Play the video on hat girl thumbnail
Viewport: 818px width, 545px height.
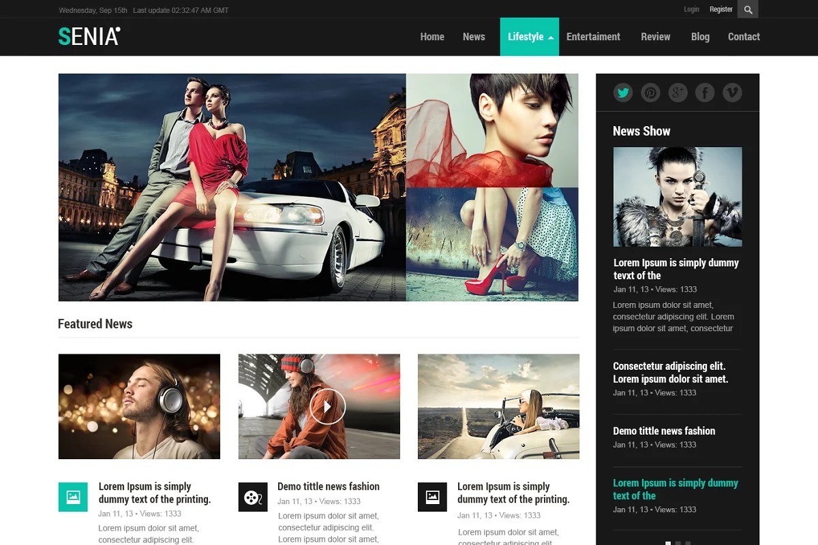click(x=327, y=407)
